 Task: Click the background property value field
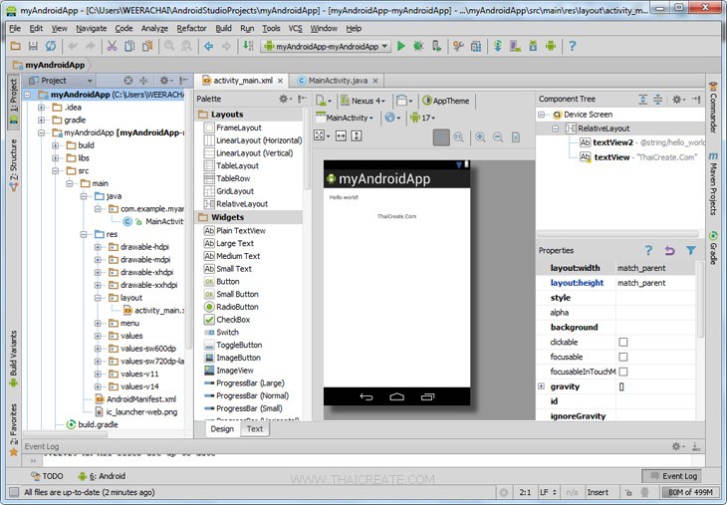click(655, 328)
